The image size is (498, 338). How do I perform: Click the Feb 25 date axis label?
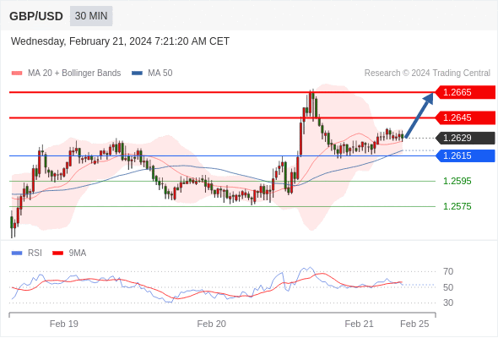(414, 324)
